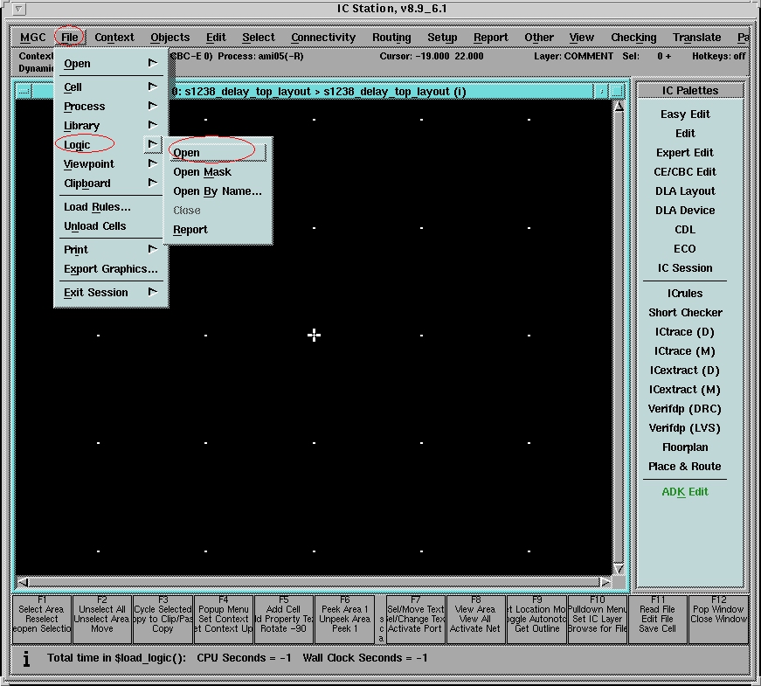
Task: Expand the Print submenu arrow
Action: coord(153,250)
